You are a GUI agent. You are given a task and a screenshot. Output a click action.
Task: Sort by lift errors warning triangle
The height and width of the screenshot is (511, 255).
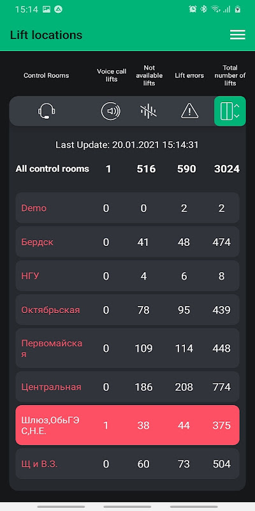(189, 111)
